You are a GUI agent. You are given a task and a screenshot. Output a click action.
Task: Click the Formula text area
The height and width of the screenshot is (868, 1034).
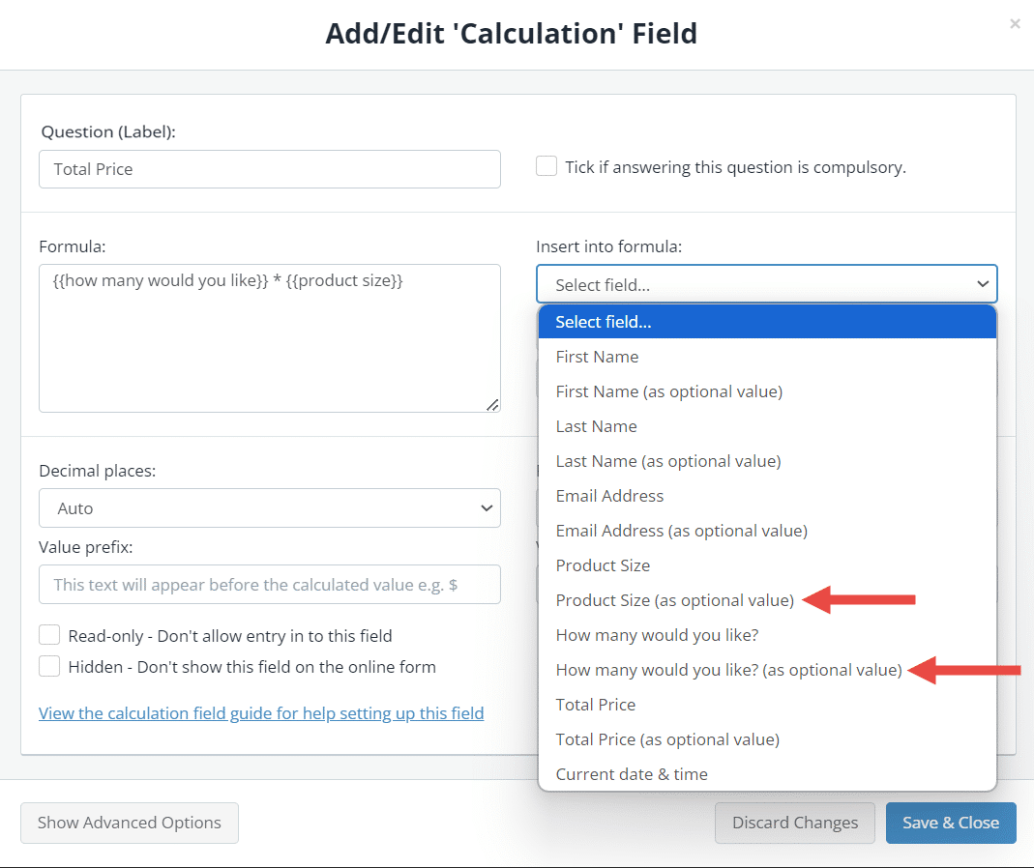click(269, 338)
